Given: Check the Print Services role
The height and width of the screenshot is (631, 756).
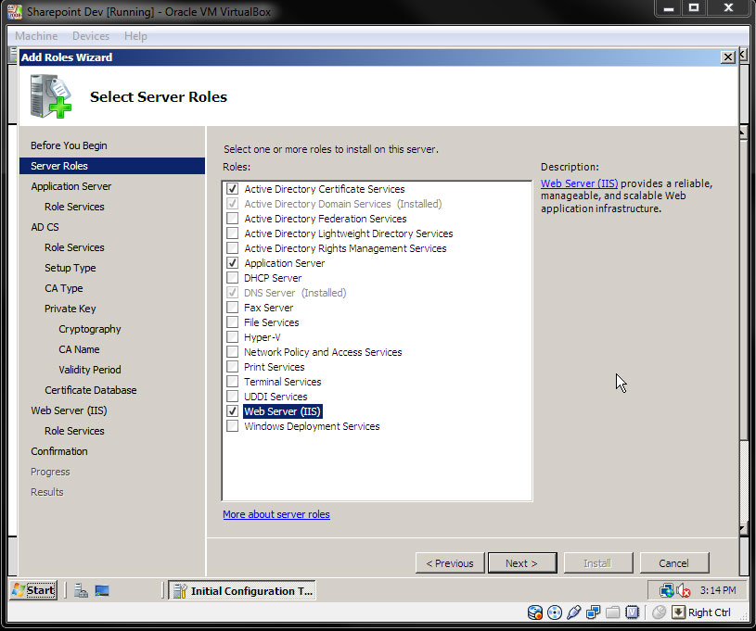Looking at the screenshot, I should point(233,367).
